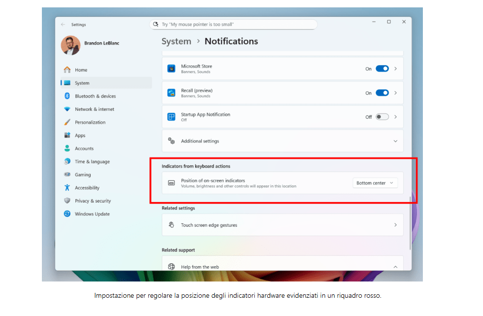Click the Home icon in sidebar
Image resolution: width=483 pixels, height=316 pixels.
[67, 70]
